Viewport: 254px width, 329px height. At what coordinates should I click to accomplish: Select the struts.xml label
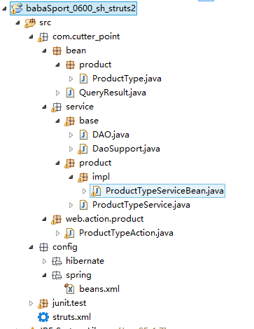pos(71,317)
